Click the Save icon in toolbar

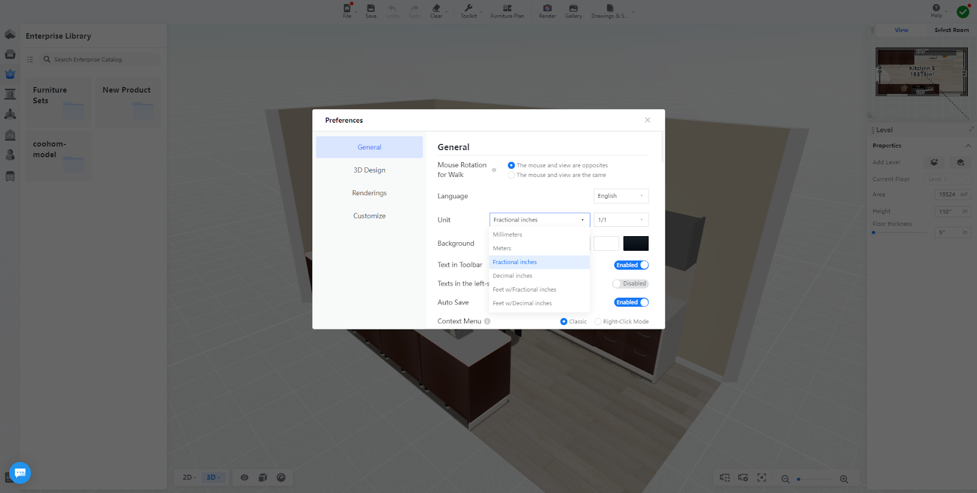[371, 9]
